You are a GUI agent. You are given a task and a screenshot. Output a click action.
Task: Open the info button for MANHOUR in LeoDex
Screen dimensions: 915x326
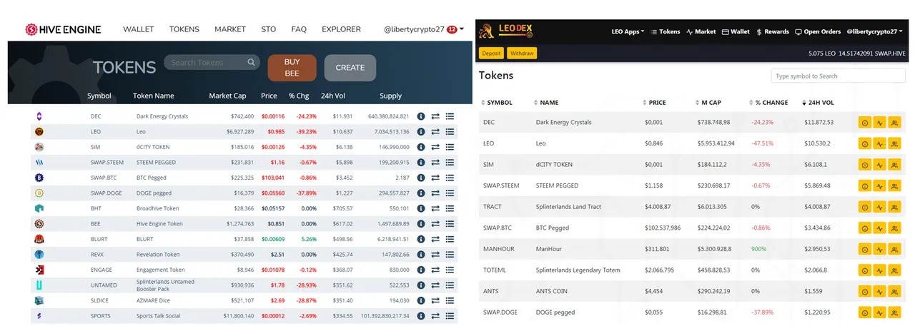tap(864, 249)
